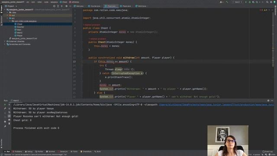The width and height of the screenshot is (277, 156).
Task: Click the Rerun icon in the Run panel
Action: coord(5,105)
